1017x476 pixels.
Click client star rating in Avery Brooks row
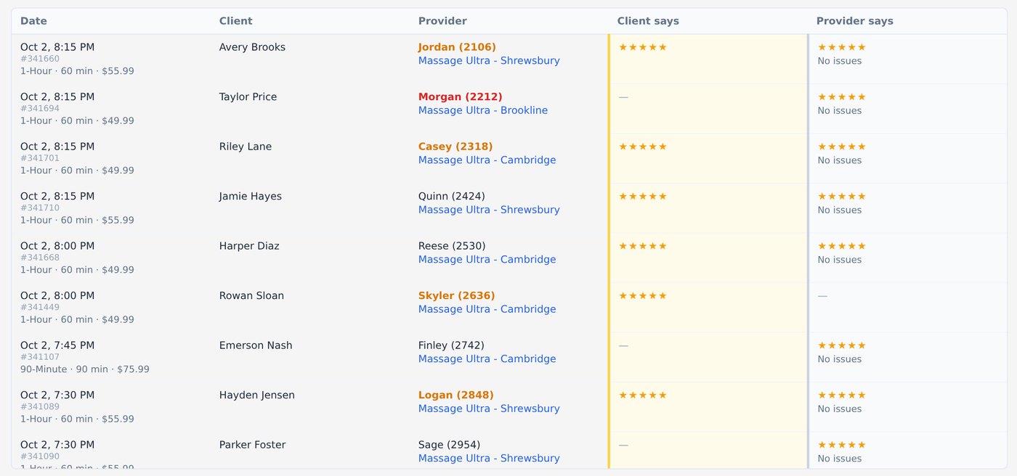click(643, 47)
